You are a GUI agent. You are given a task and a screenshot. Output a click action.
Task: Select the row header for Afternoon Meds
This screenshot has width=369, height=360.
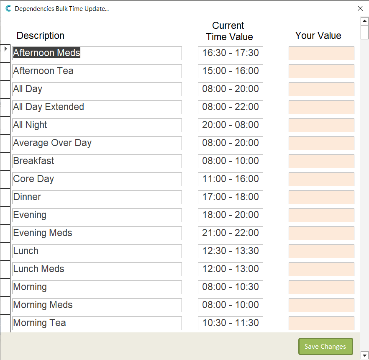coord(5,53)
